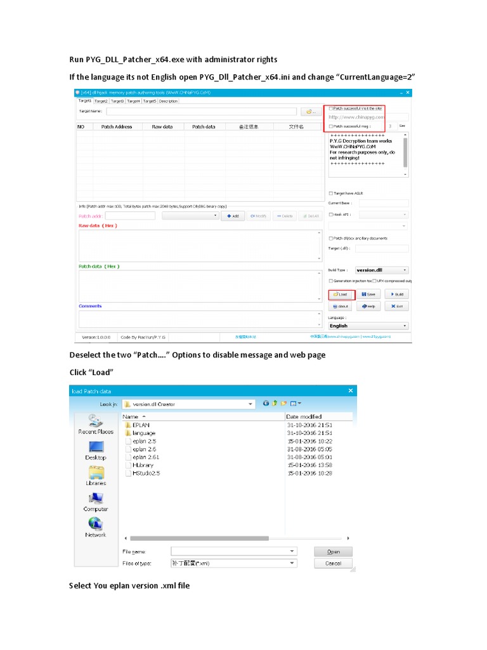Select Libraries in dialog sidebar

pos(96,476)
